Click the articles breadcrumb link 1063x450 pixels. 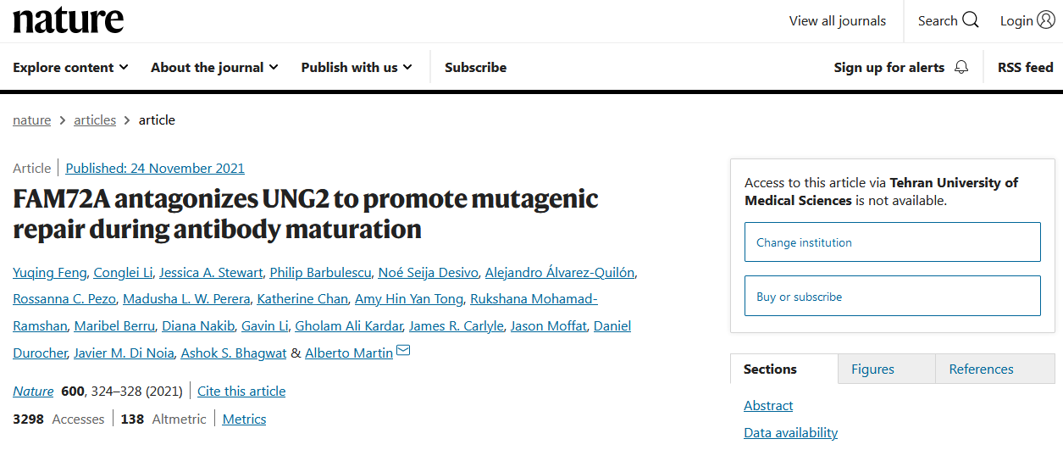coord(95,119)
